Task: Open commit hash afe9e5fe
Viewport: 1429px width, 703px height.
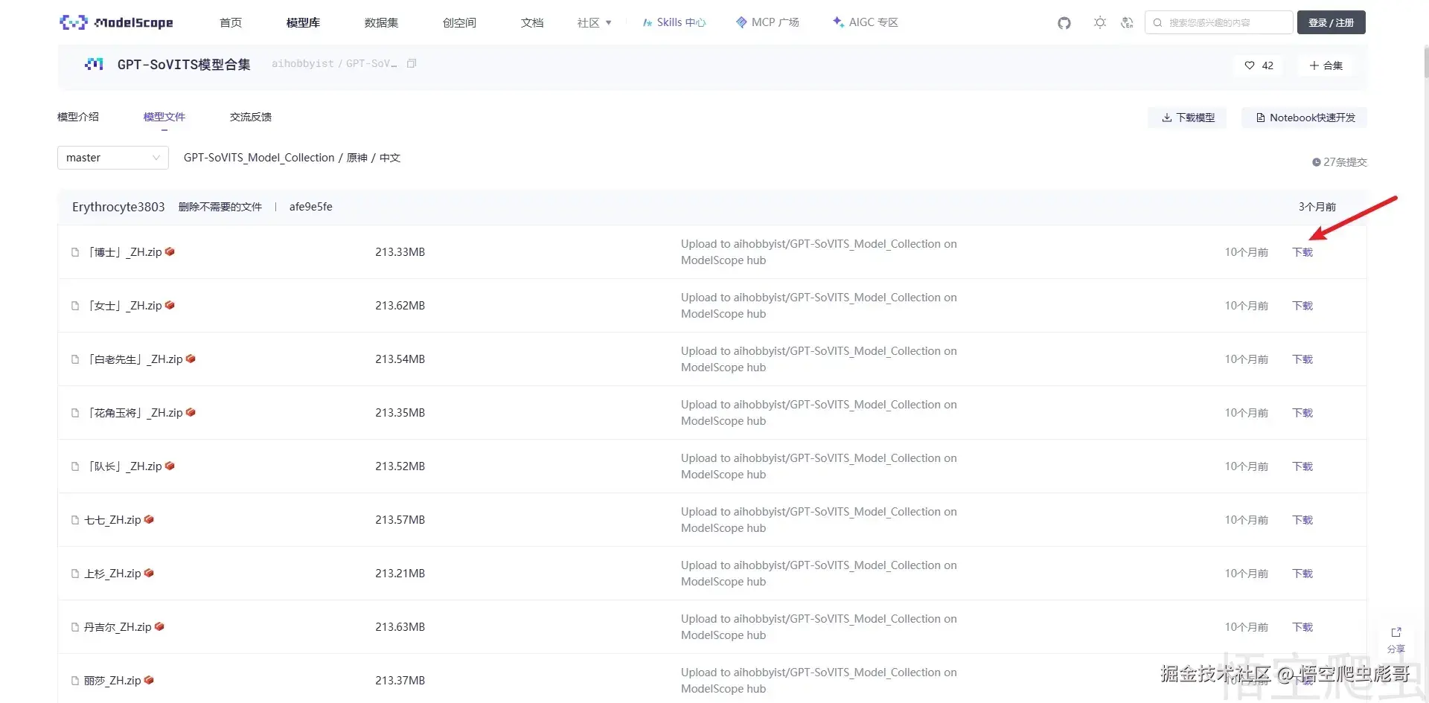Action: (311, 207)
